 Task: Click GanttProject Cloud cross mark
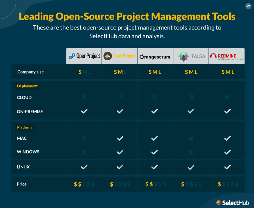click(x=121, y=97)
